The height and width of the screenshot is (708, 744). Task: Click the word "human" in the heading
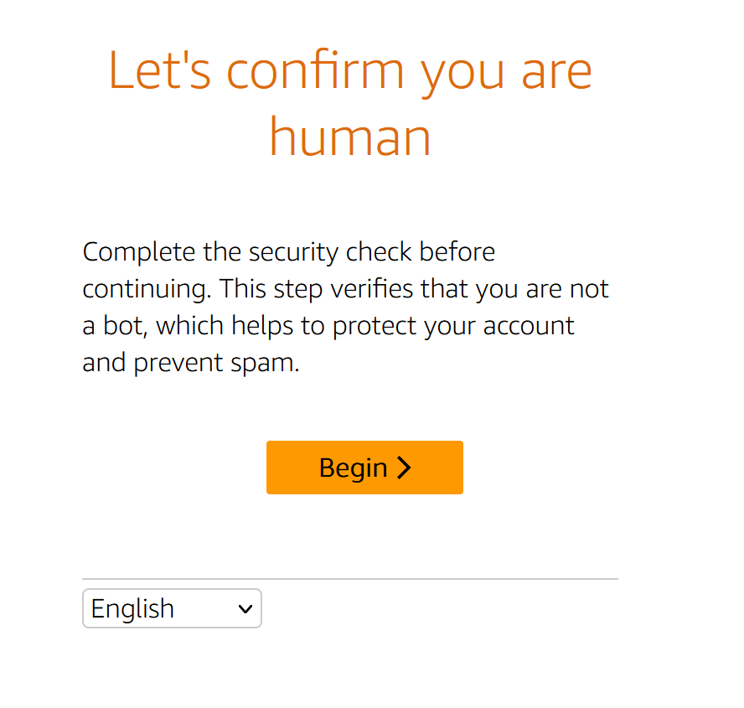350,137
